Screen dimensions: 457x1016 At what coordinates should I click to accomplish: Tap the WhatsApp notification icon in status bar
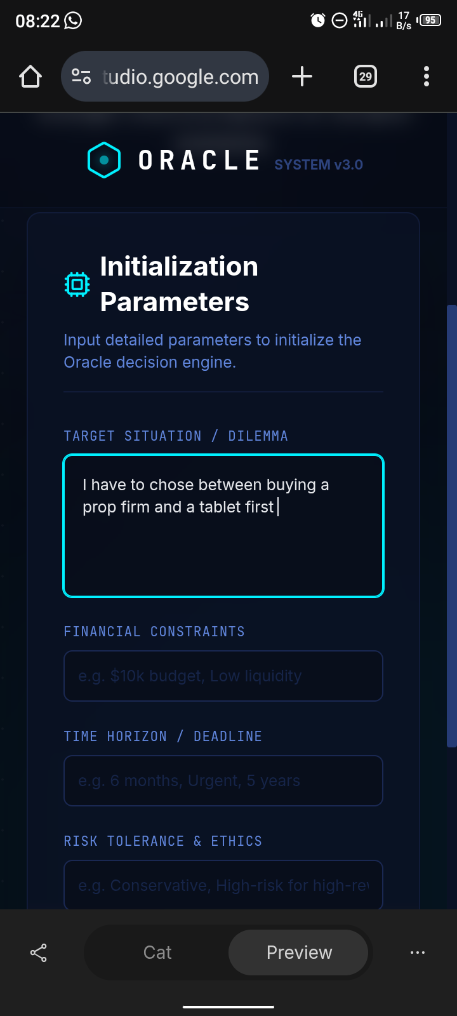click(74, 21)
